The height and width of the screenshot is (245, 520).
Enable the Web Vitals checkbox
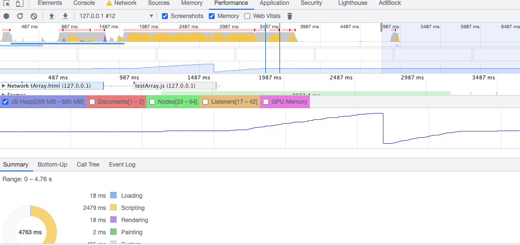(x=247, y=16)
